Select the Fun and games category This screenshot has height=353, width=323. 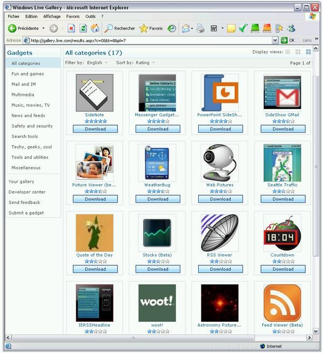click(27, 74)
